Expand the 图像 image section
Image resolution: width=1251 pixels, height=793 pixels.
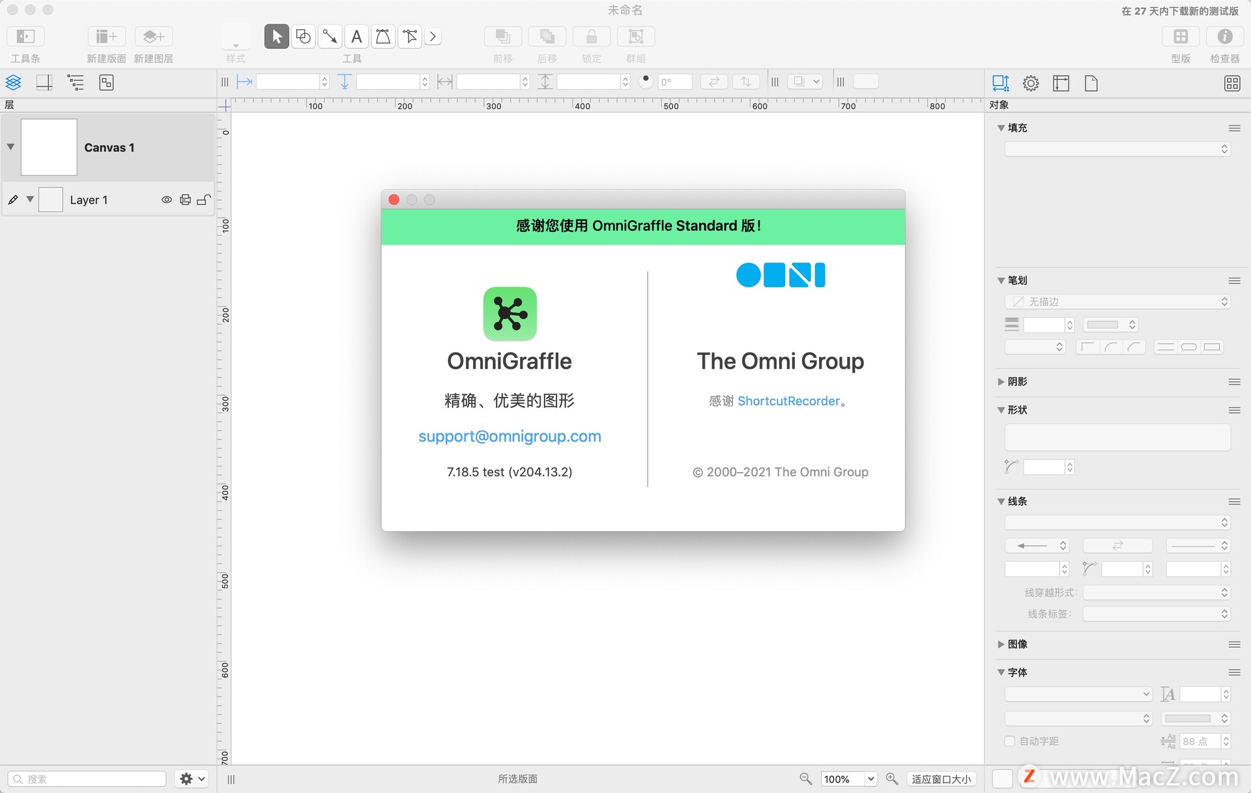pos(1001,644)
